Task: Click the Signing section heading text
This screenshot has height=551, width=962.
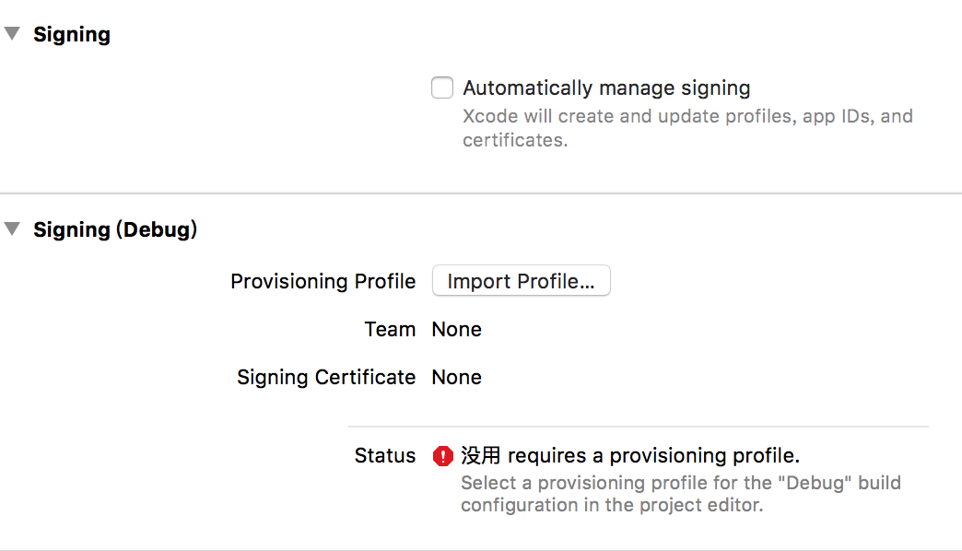Action: tap(72, 33)
